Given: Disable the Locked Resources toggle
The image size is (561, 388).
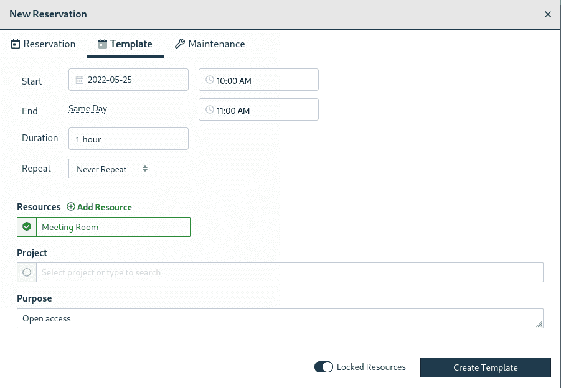Looking at the screenshot, I should (324, 367).
